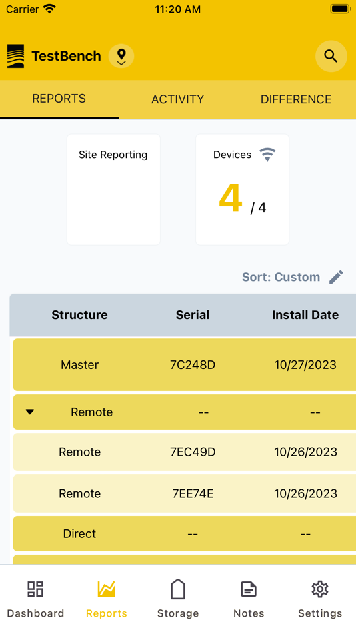The height and width of the screenshot is (634, 356).
Task: Open the Storage tab icon
Action: click(x=178, y=589)
